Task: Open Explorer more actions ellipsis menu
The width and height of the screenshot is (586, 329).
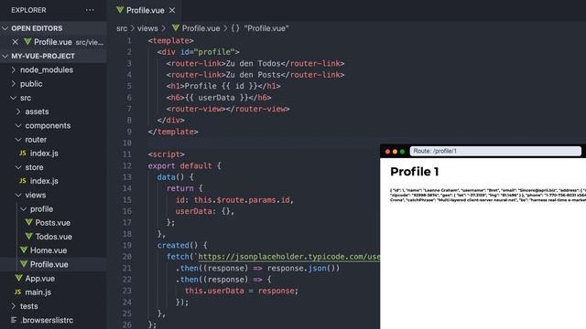Action: [x=90, y=10]
